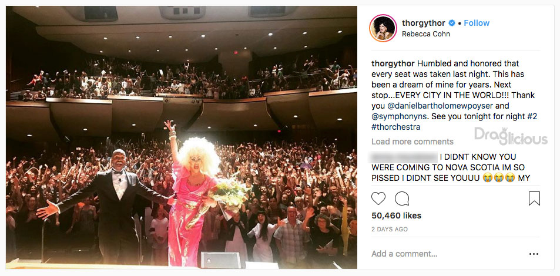This screenshot has width=560, height=276.
Task: Click the verified badge next to thorgythor
Action: (452, 23)
